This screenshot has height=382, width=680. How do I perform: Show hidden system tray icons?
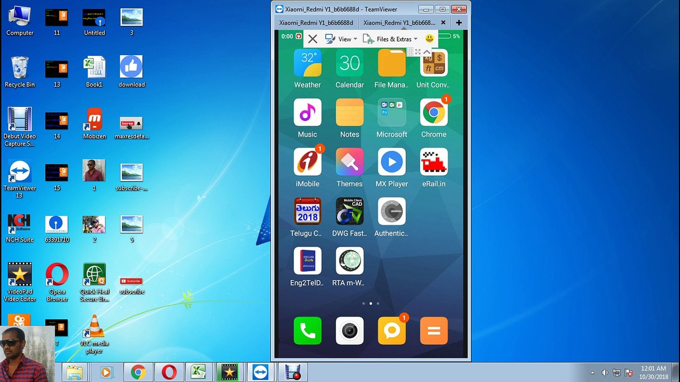tap(592, 373)
